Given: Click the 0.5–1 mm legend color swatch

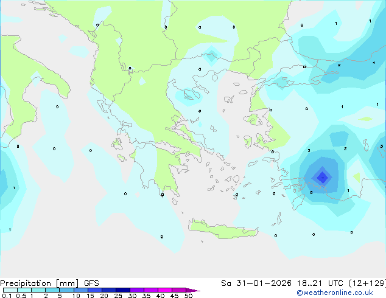Looking at the screenshot, I should (x=24, y=290).
